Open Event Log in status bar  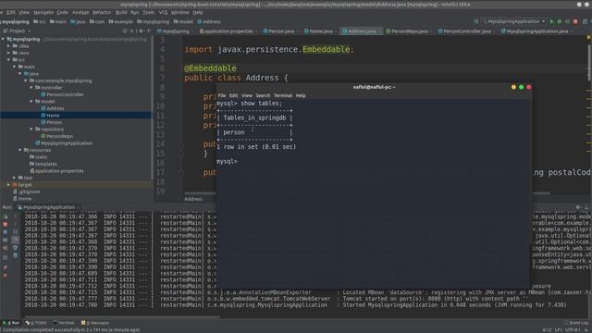click(x=576, y=323)
